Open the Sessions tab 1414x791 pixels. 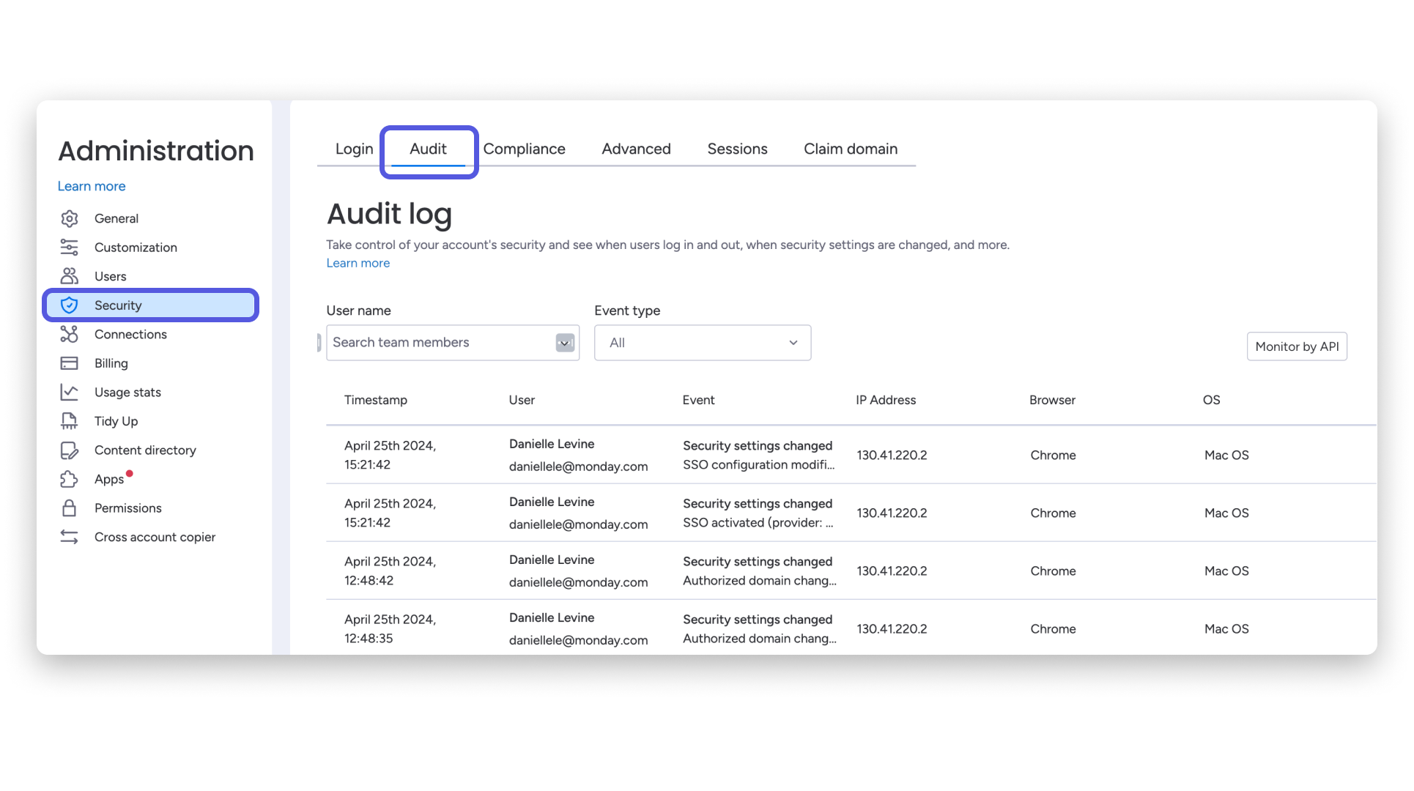coord(737,149)
